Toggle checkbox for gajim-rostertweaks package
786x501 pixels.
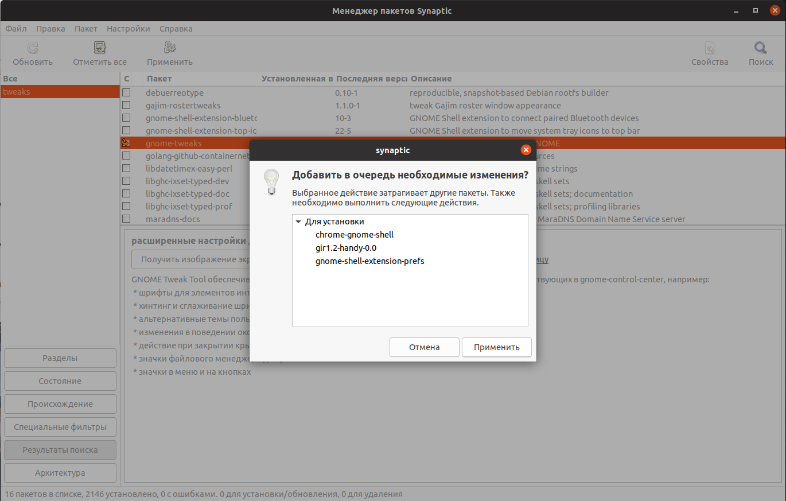[126, 106]
